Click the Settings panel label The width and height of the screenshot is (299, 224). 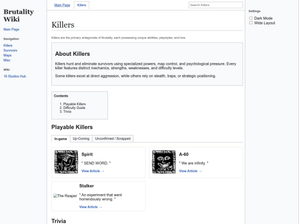coord(254,11)
